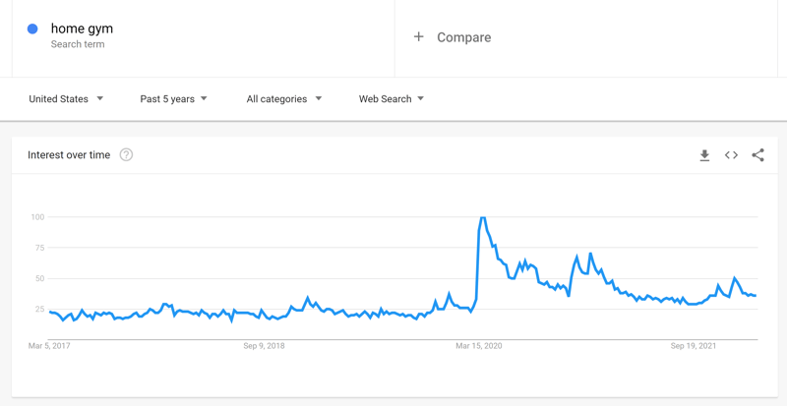Add a Compare search term
This screenshot has height=406, width=787.
[463, 37]
